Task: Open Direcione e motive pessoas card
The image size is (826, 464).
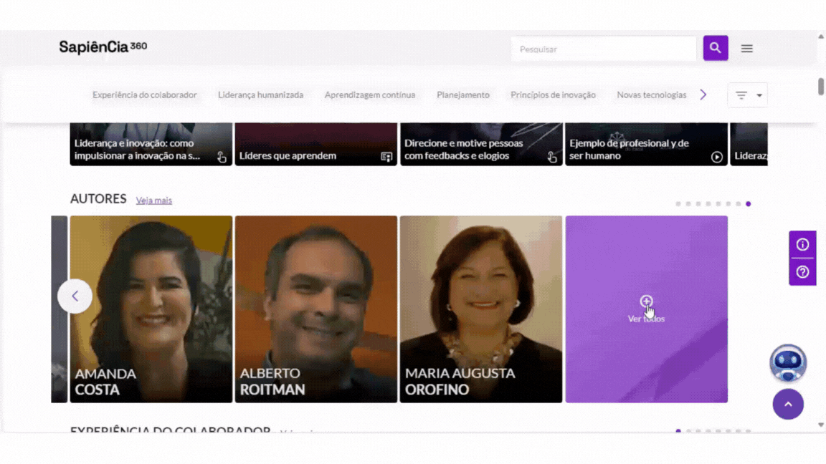Action: tap(481, 144)
